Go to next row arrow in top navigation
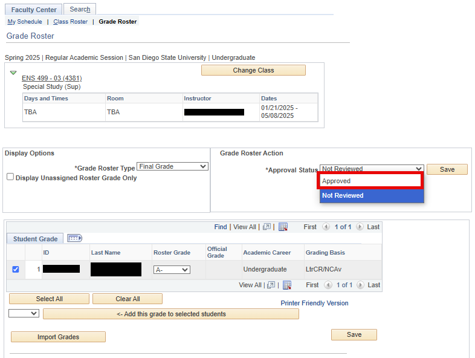 click(360, 227)
